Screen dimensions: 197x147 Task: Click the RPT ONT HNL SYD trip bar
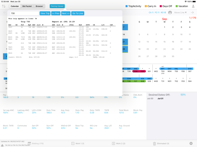pyautogui.click(x=176, y=69)
